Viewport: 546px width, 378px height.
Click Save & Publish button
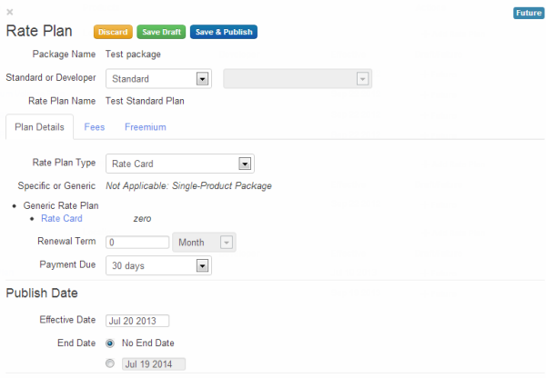tap(223, 32)
